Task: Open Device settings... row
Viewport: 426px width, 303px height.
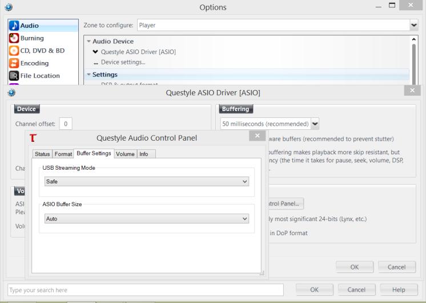Action: (x=123, y=62)
